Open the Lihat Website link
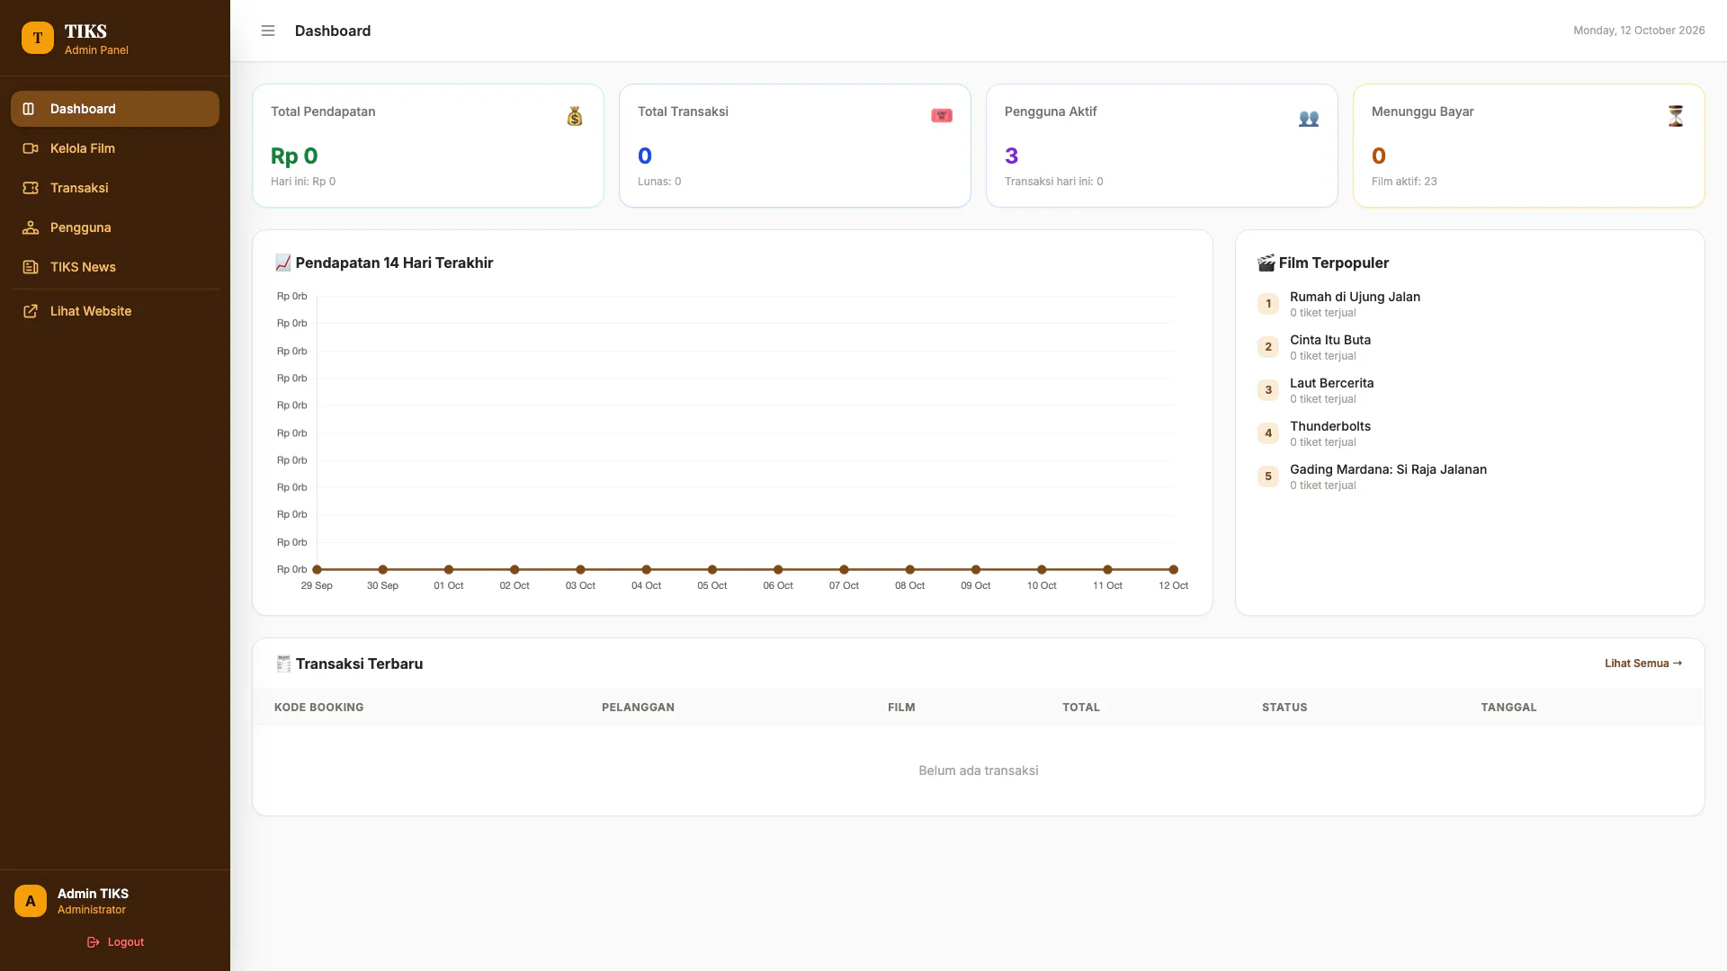Image resolution: width=1727 pixels, height=971 pixels. pyautogui.click(x=115, y=311)
